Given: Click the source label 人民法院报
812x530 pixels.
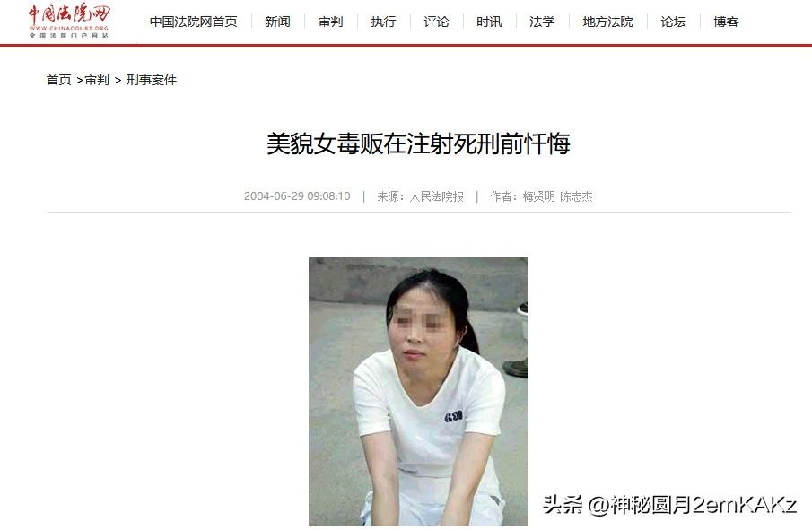Looking at the screenshot, I should (x=437, y=196).
